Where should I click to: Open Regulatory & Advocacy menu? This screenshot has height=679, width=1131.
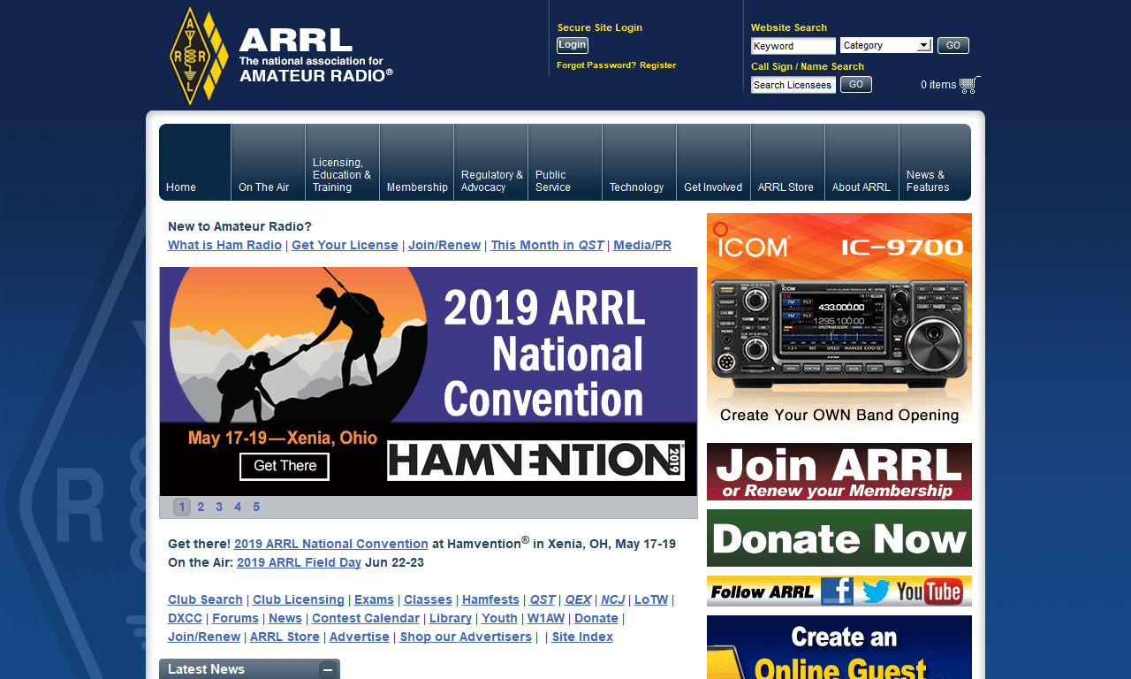tap(491, 162)
